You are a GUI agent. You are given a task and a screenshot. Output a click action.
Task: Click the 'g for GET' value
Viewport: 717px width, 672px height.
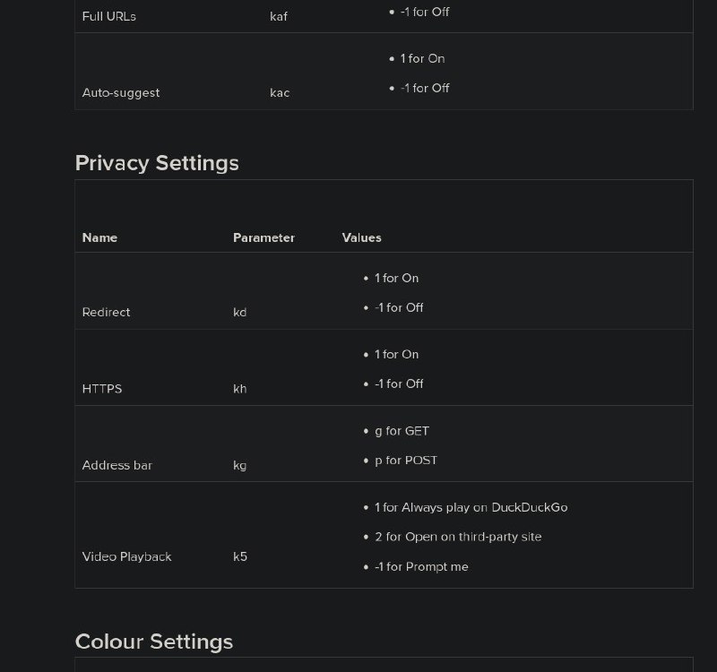click(402, 431)
